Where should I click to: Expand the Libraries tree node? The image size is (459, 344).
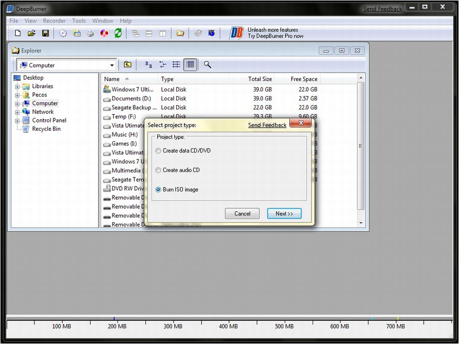tap(17, 87)
